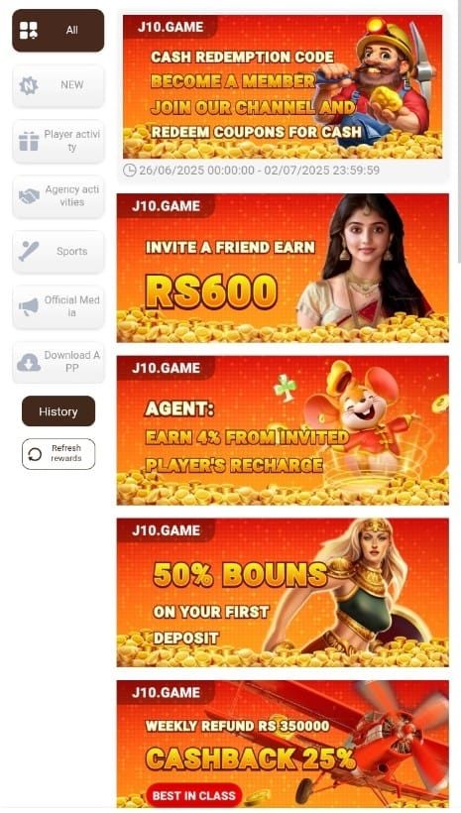Click the circular refresh arrow icon

pos(35,454)
